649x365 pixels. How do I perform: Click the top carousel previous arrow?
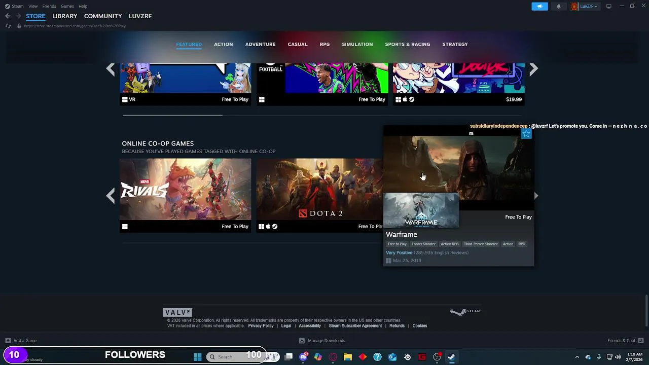(x=111, y=69)
